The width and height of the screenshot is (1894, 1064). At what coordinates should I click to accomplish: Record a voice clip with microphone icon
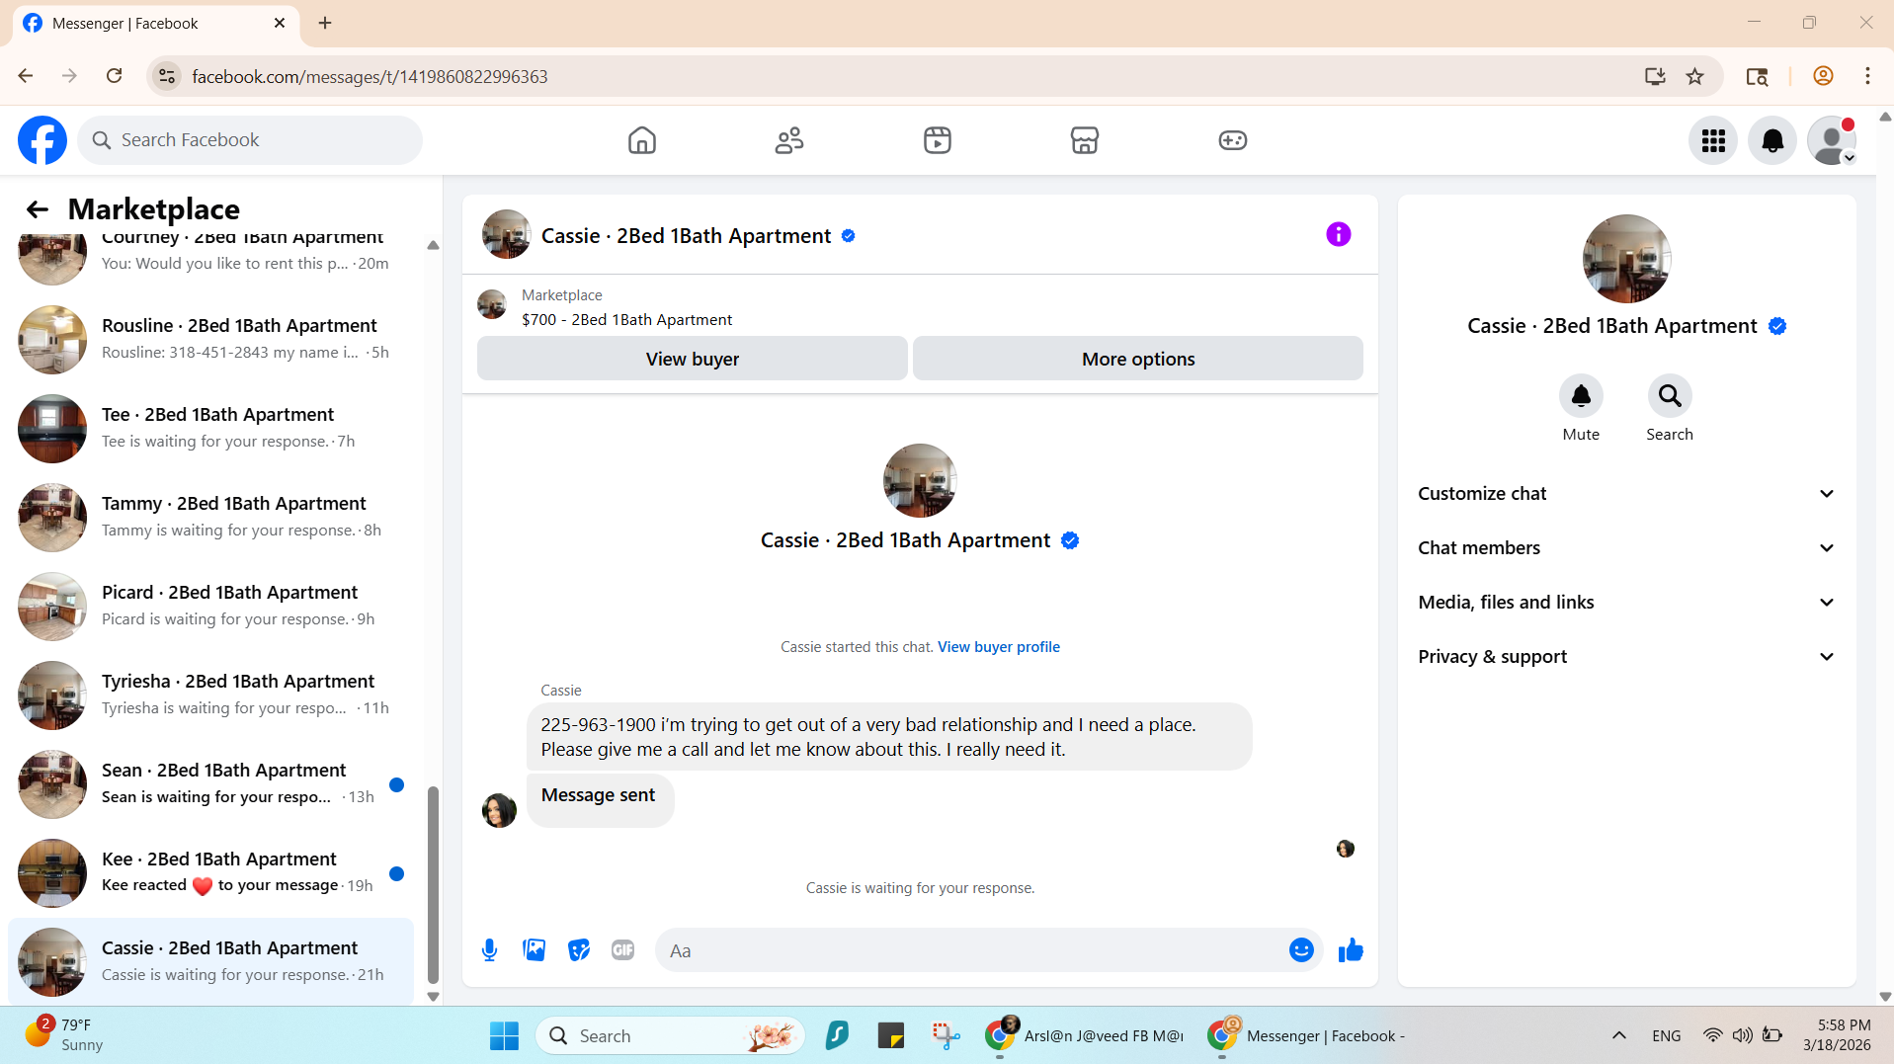(x=489, y=950)
